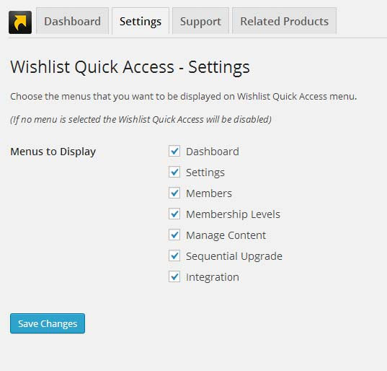Click the 'Membership Levels' label text
The image size is (387, 371).
tap(233, 214)
